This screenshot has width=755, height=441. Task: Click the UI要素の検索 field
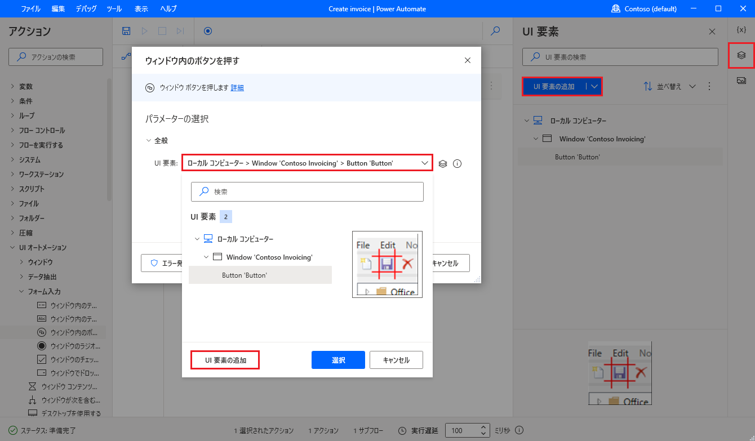(x=620, y=57)
